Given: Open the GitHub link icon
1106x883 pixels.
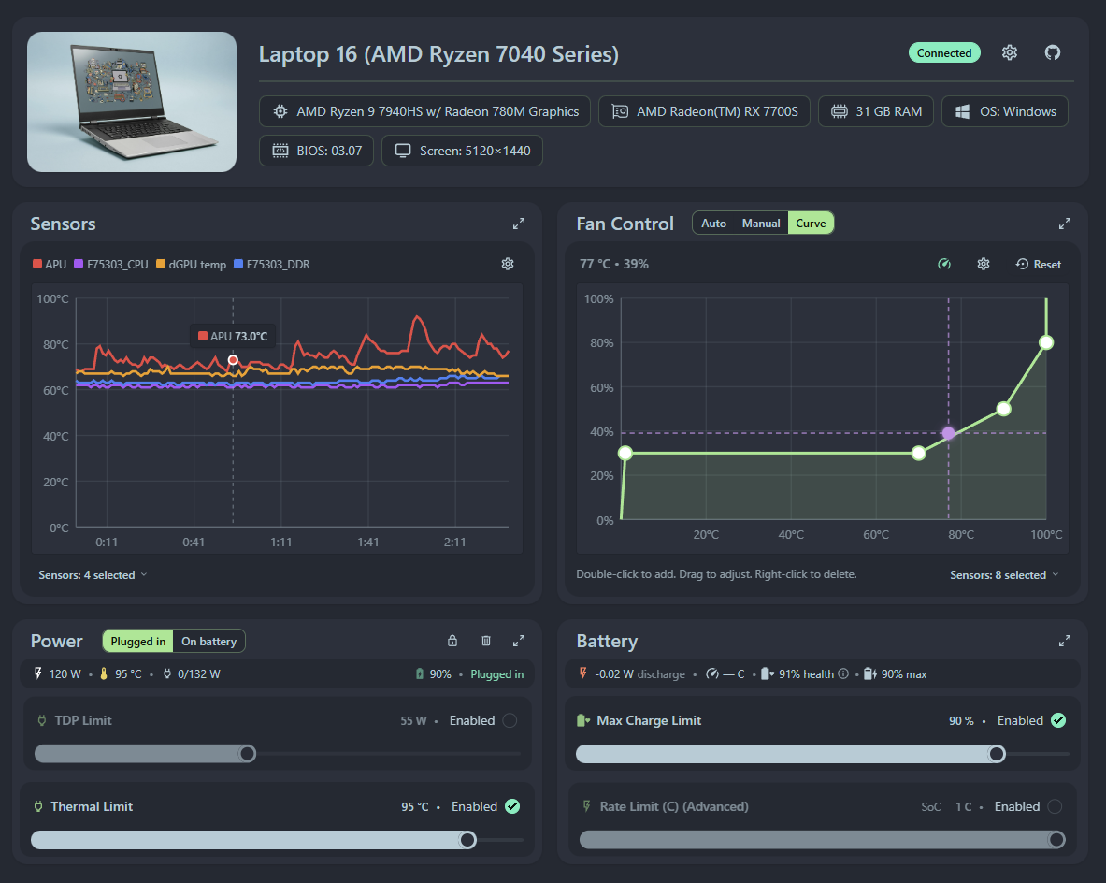Looking at the screenshot, I should (1053, 53).
